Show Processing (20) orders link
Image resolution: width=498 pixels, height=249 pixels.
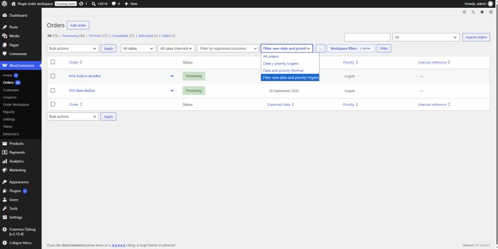point(73,36)
